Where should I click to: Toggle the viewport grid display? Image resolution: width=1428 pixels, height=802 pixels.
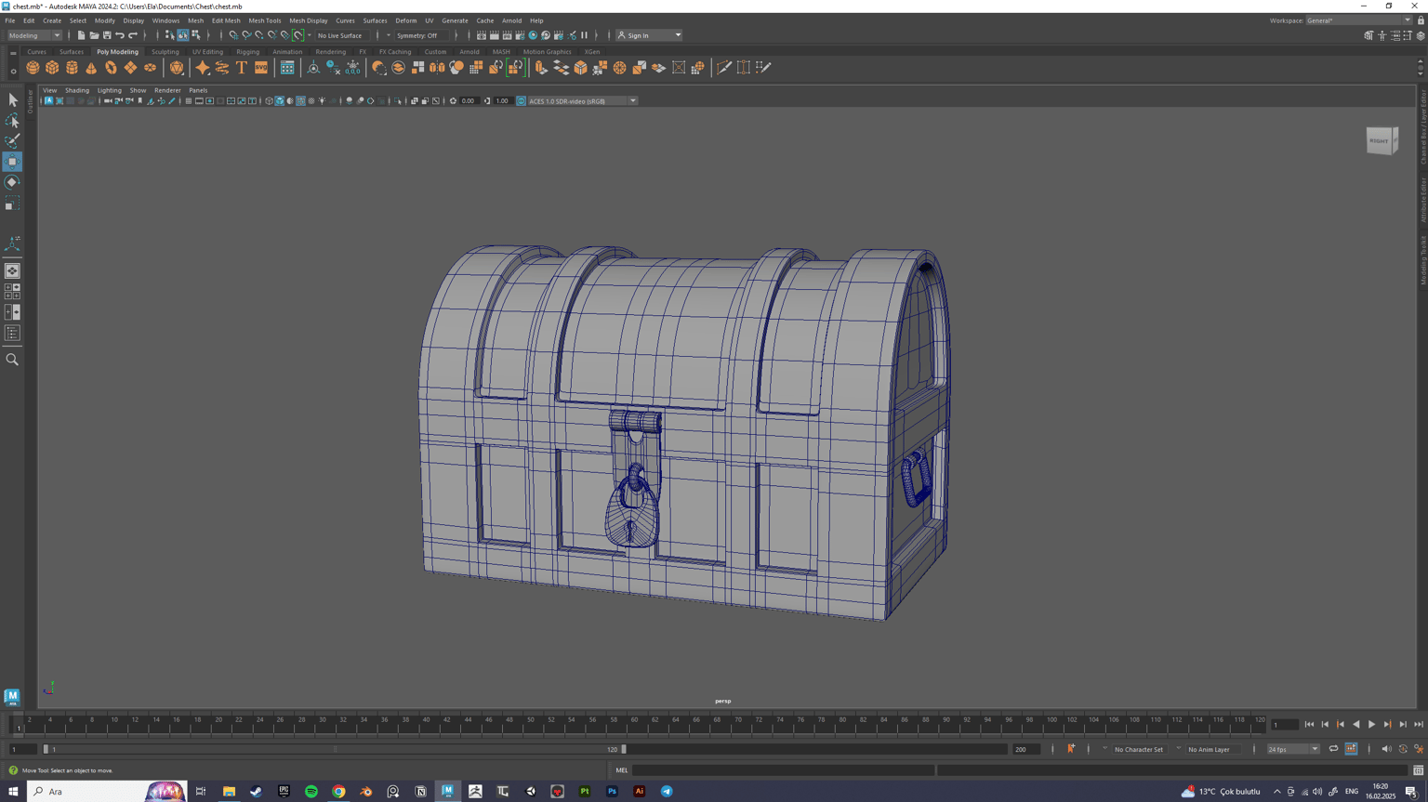pyautogui.click(x=188, y=101)
